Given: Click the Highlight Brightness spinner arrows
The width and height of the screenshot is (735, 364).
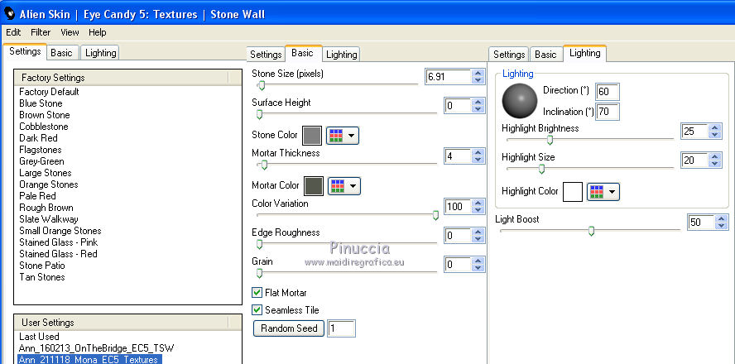Looking at the screenshot, I should click(714, 132).
